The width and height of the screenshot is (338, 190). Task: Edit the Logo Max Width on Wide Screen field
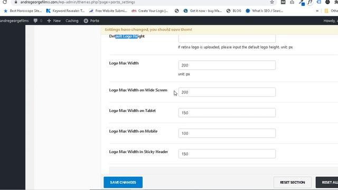tap(227, 92)
